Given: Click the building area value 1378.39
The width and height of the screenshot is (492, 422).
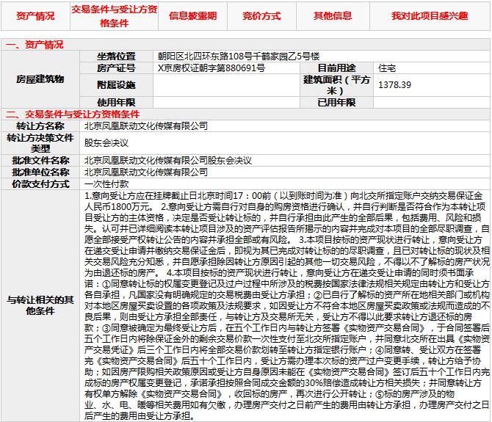Looking at the screenshot, I should pyautogui.click(x=394, y=85).
